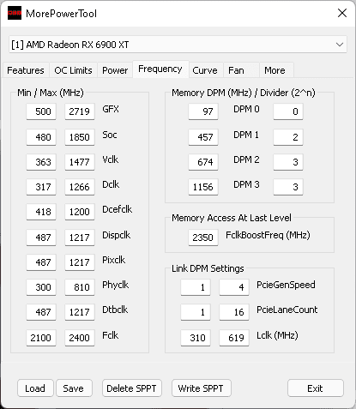
Task: Click the Lclk (MHz) label
Action: (x=277, y=335)
